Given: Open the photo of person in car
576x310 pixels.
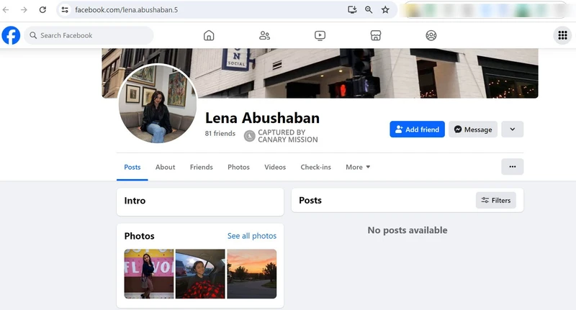Looking at the screenshot, I should [200, 274].
